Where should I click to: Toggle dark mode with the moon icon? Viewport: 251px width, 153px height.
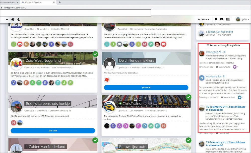tap(19, 19)
